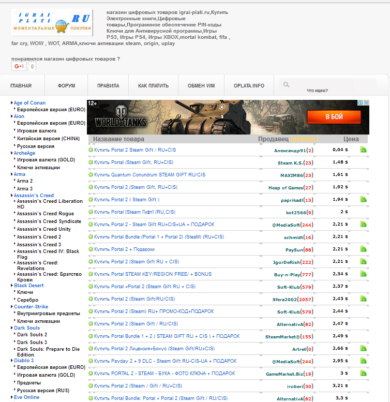Image resolution: width=390 pixels, height=402 pixels.
Task: Open the Eve Online category link
Action: click(x=27, y=397)
